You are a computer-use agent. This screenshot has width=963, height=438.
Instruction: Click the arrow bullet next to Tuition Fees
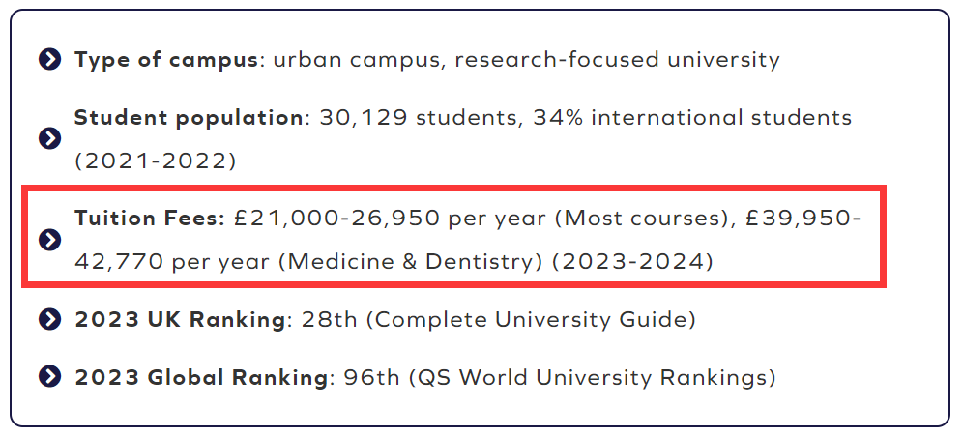[50, 240]
